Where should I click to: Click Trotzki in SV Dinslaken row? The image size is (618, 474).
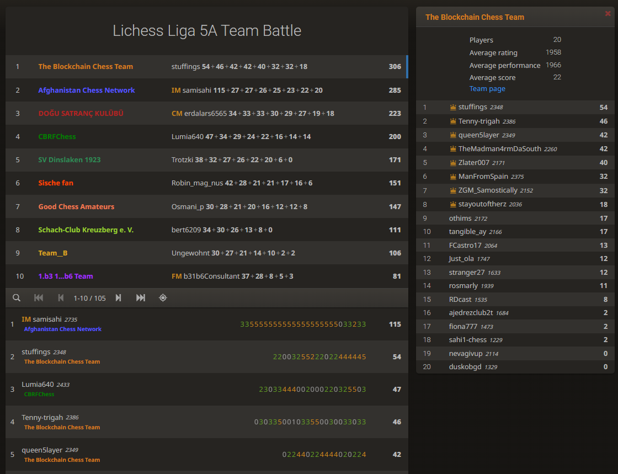click(x=182, y=160)
